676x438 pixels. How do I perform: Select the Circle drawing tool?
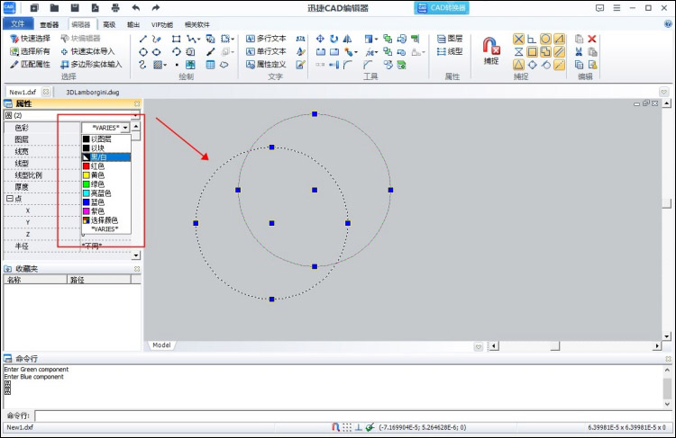point(143,52)
